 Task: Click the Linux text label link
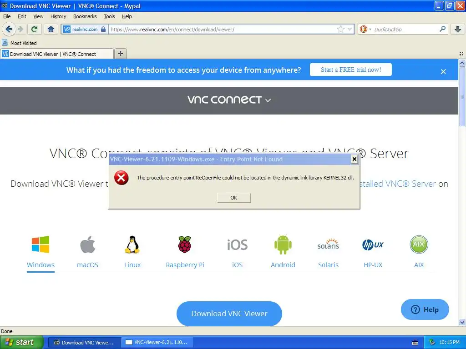tap(132, 265)
